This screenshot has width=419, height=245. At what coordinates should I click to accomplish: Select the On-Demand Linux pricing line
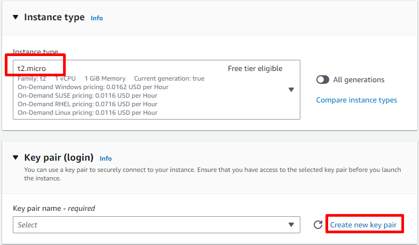[88, 113]
